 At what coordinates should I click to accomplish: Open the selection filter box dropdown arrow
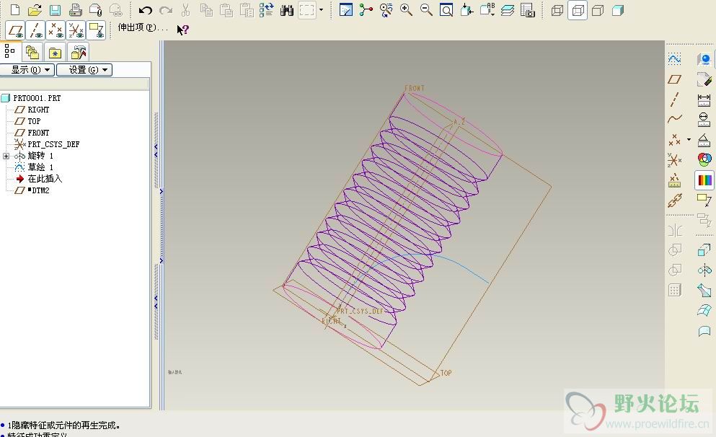point(321,9)
